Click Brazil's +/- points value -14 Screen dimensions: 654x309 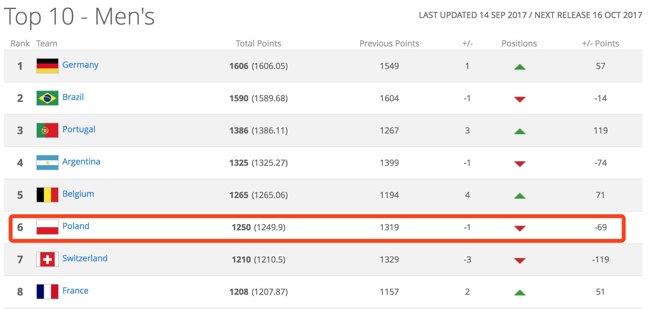601,98
